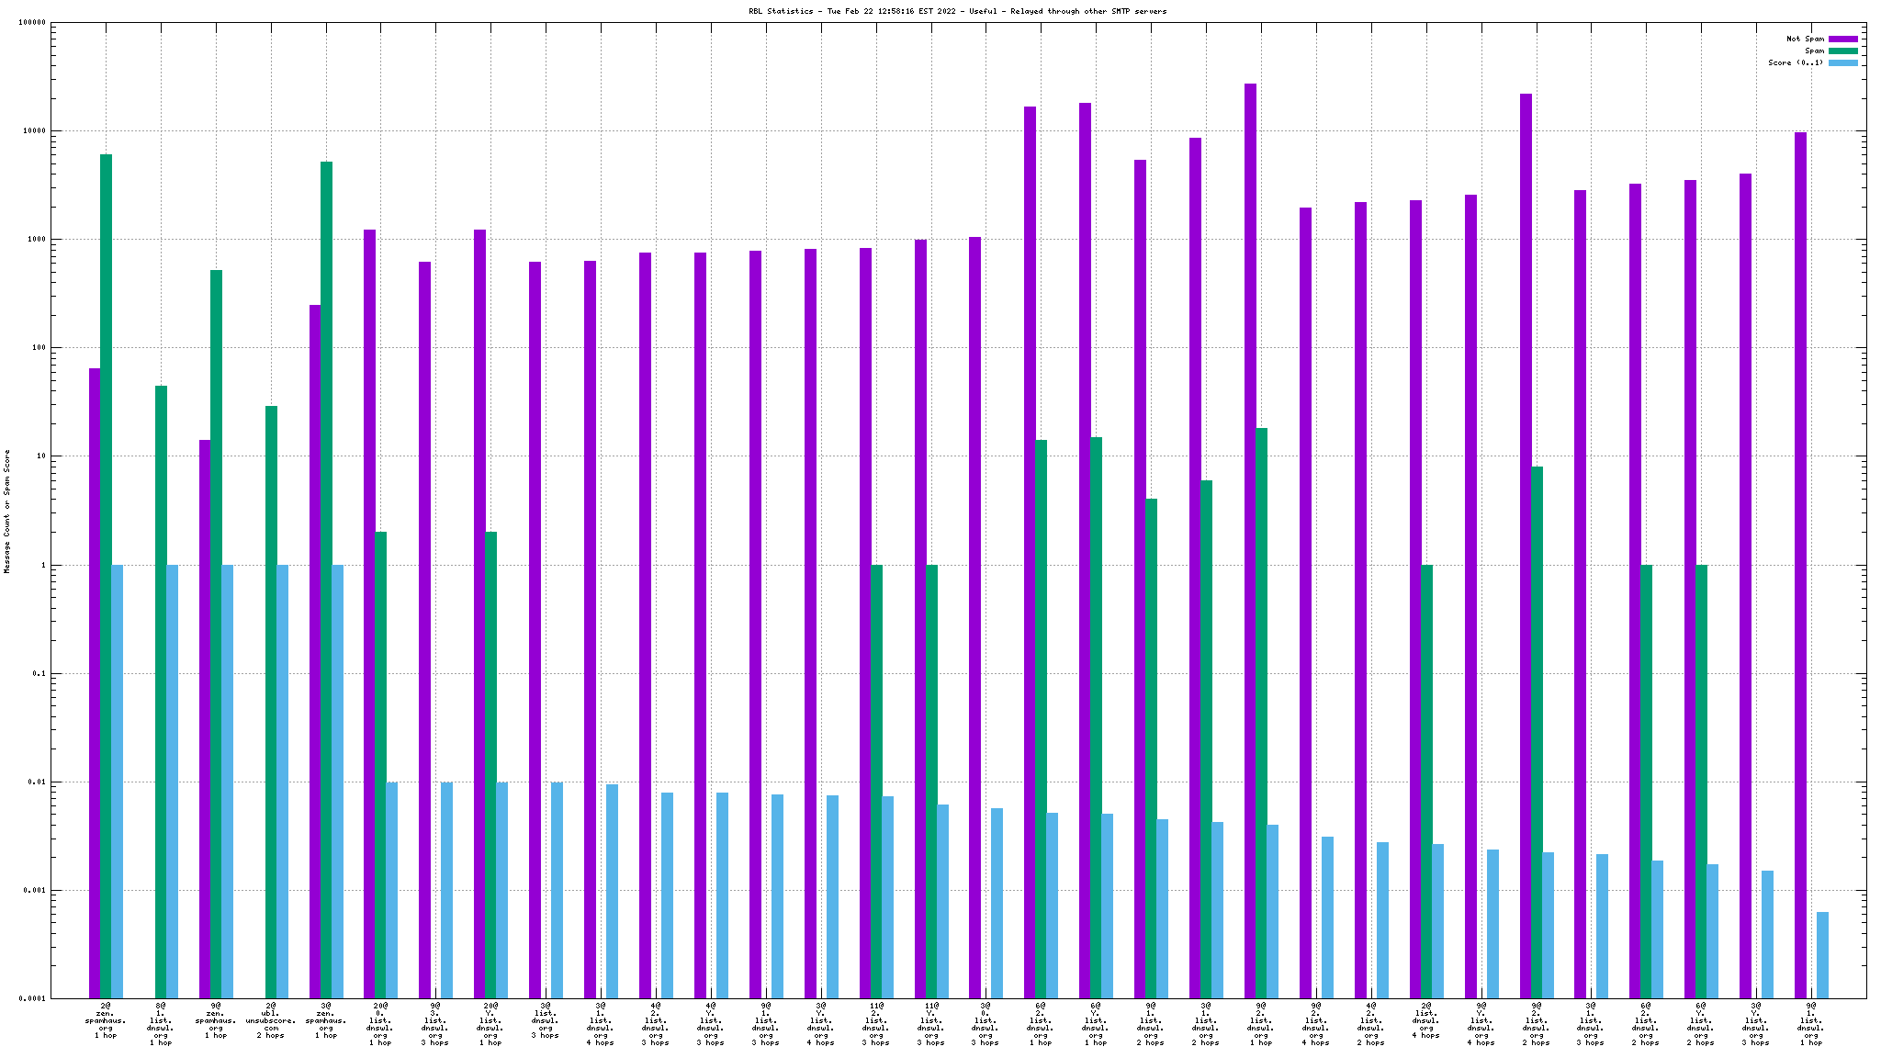Click the '20@ 0.list.dnswl.org 1 hop' x-axis label
Image resolution: width=1881 pixels, height=1058 pixels.
[380, 1024]
